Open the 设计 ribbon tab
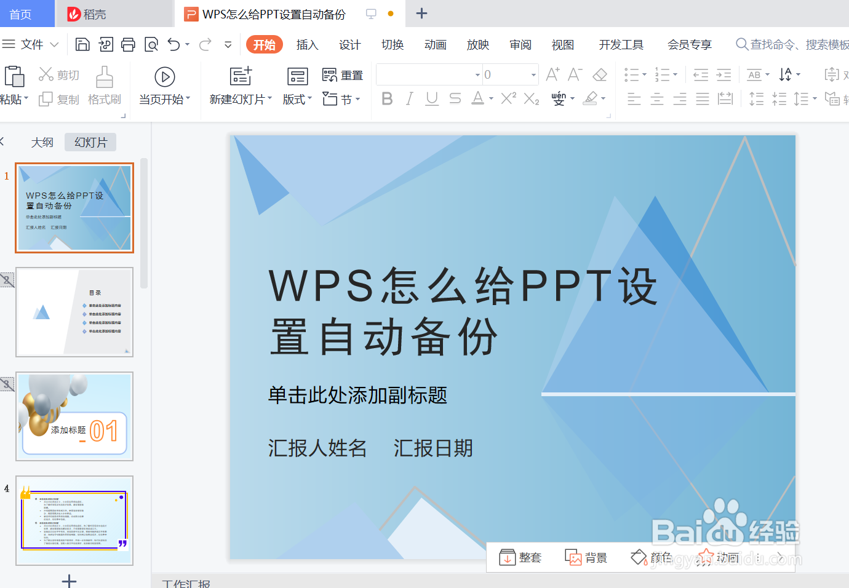 tap(349, 44)
